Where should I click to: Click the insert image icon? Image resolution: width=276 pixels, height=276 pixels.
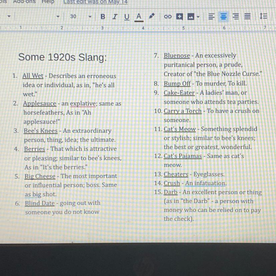click(191, 17)
